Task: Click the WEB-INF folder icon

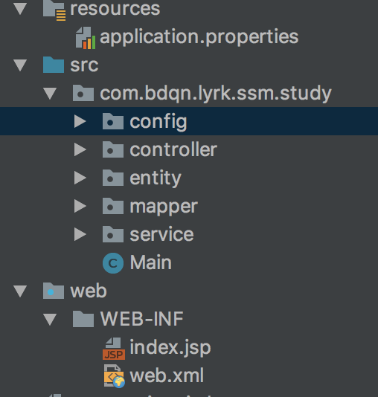Action: coord(83,319)
